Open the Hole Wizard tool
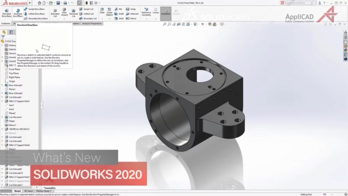 click(64, 12)
